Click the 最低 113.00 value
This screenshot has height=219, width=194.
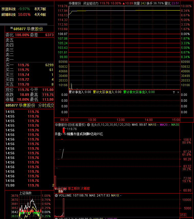pyautogui.click(x=48, y=99)
